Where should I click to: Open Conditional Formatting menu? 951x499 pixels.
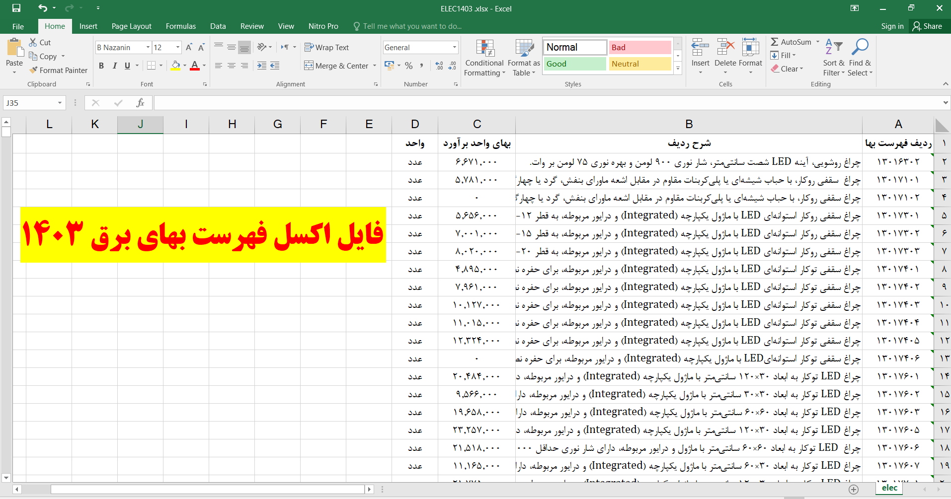(484, 58)
